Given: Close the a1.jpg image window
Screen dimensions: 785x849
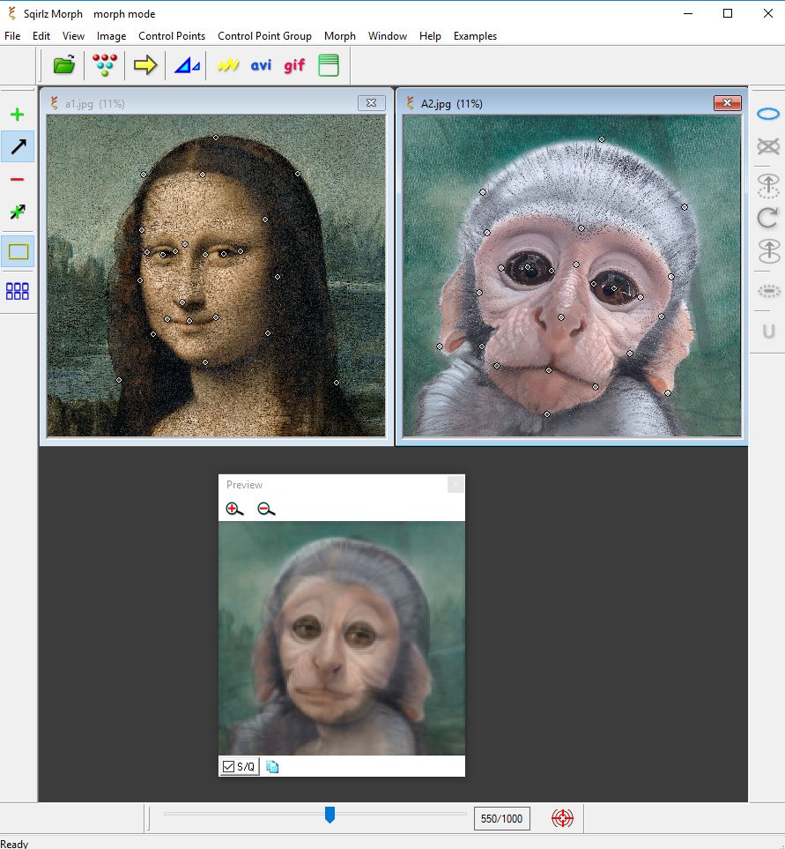Looking at the screenshot, I should 371,103.
